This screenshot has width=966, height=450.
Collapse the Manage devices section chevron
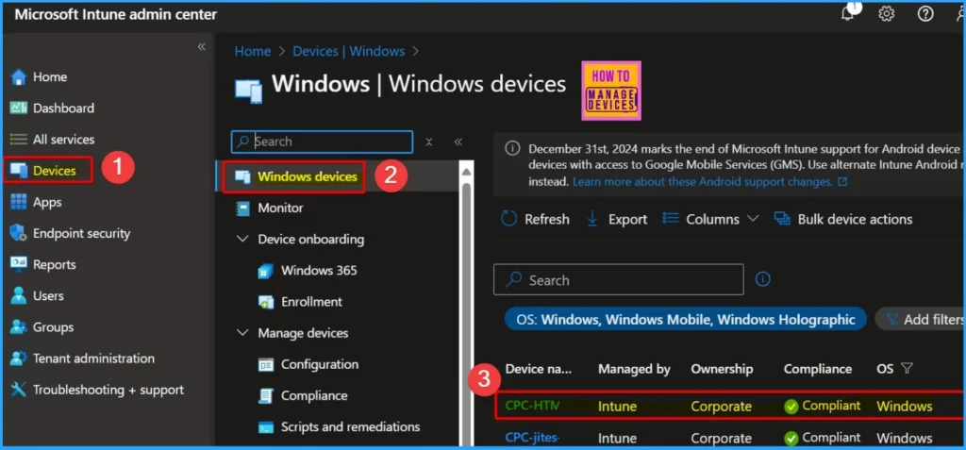[242, 333]
